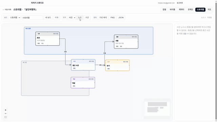Click the flow label between 중간 사건 and 분기

coord(100,65)
